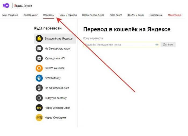Choose the orange QIWI wallet icon
This screenshot has width=188, height=136.
coord(39,68)
